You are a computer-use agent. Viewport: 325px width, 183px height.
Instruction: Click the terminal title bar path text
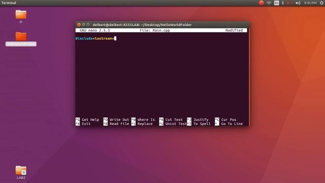click(142, 25)
